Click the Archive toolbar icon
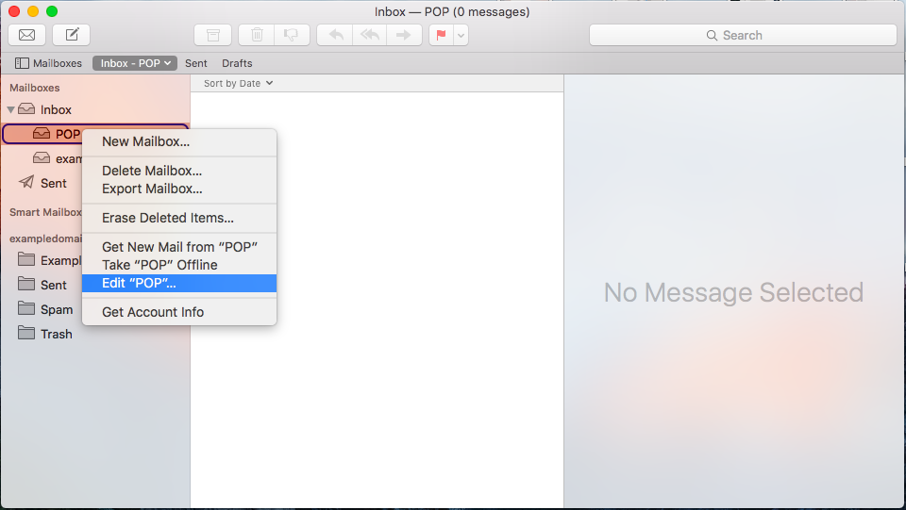Screen dimensions: 906x510 point(212,35)
